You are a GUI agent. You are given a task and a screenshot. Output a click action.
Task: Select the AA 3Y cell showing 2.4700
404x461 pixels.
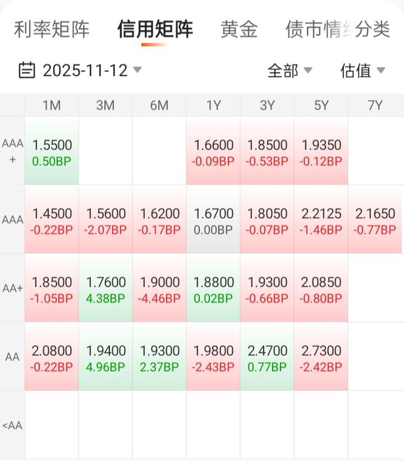click(x=267, y=358)
